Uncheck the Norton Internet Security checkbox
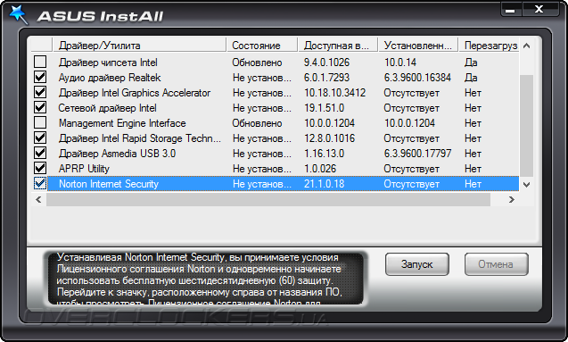Image resolution: width=568 pixels, height=342 pixels. coord(40,184)
